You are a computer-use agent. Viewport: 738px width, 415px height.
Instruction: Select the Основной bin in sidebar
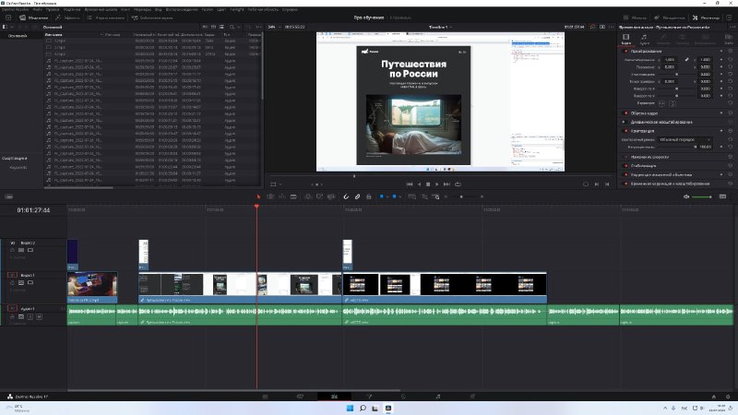pos(18,36)
